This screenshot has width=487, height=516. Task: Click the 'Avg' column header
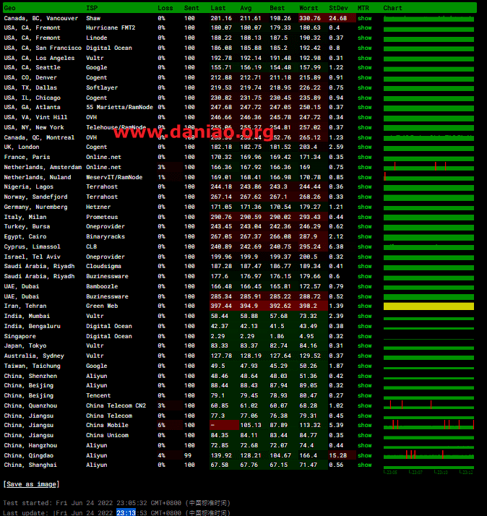point(246,8)
